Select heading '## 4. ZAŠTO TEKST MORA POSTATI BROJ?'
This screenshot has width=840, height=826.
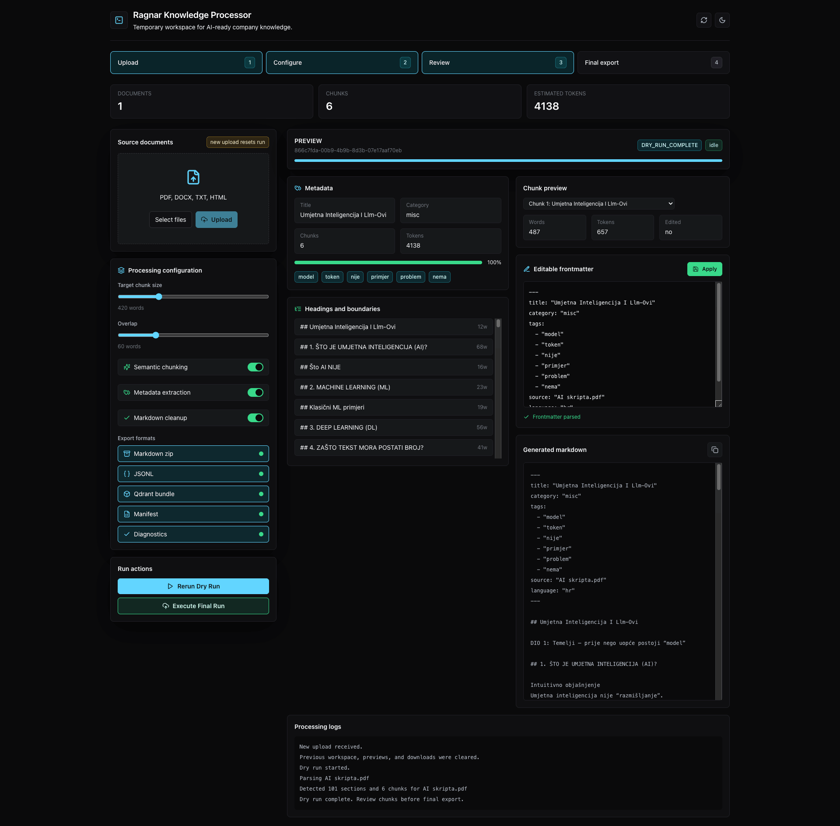394,448
